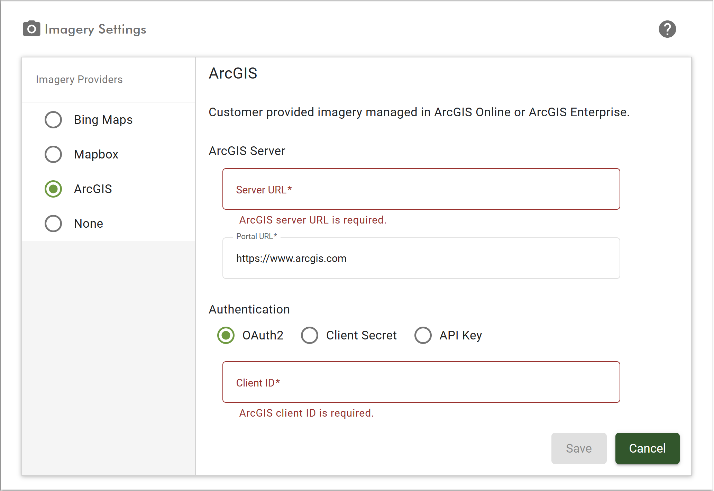
Task: Click the Imagery Providers panel header
Action: (x=79, y=80)
